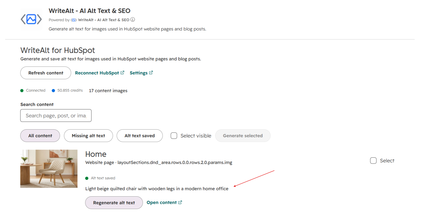The width and height of the screenshot is (423, 213).
Task: Click the layoutSections path text under Home
Action: 175,162
